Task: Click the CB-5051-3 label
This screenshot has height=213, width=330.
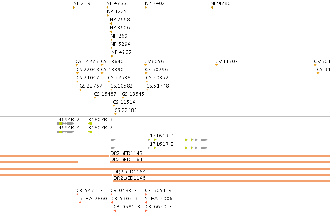Action: [158, 191]
